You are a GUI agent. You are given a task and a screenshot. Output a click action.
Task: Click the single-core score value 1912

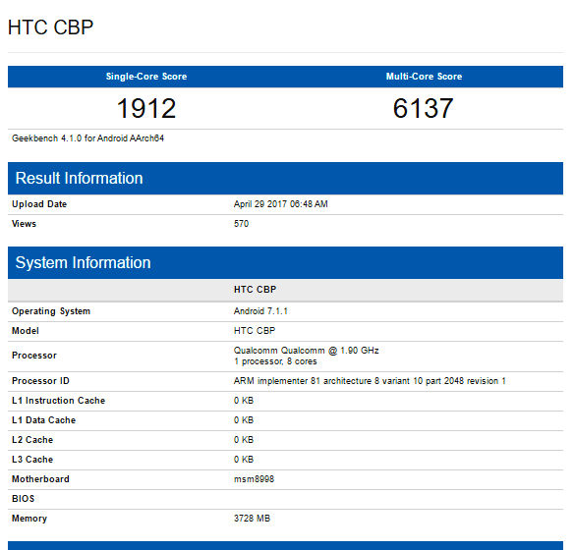click(146, 108)
